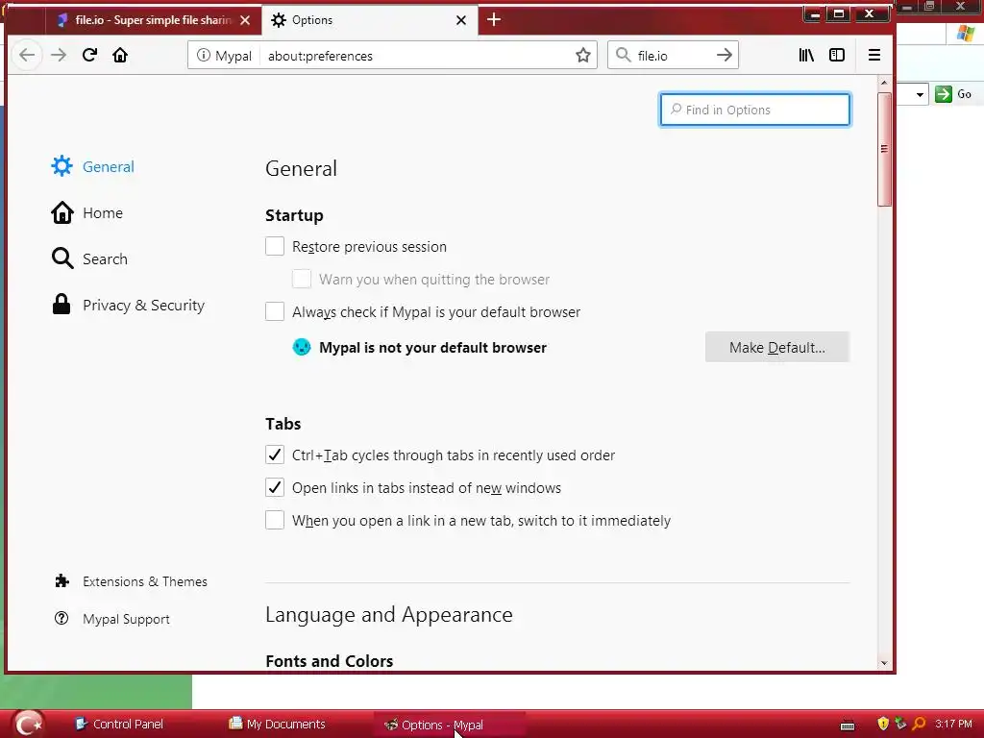Select the Options tab
The height and width of the screenshot is (738, 984).
point(369,20)
